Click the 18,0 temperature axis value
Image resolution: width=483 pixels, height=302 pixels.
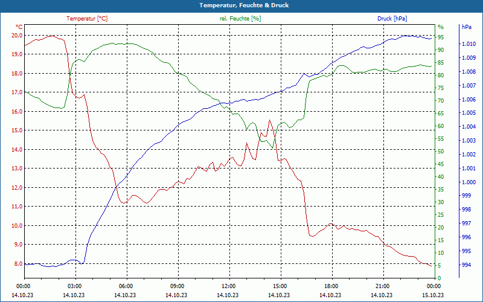click(x=18, y=73)
